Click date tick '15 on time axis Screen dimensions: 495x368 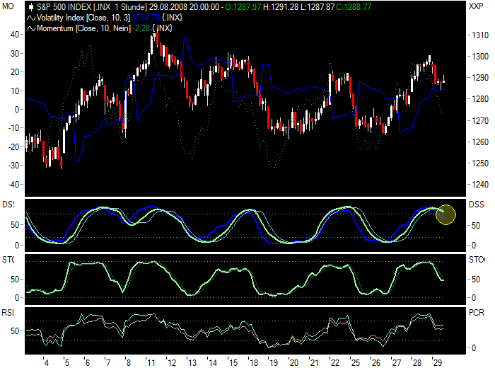[x=233, y=362]
